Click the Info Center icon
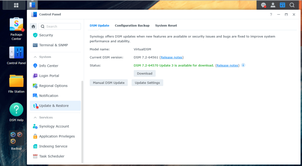The height and width of the screenshot is (166, 302). 35,66
